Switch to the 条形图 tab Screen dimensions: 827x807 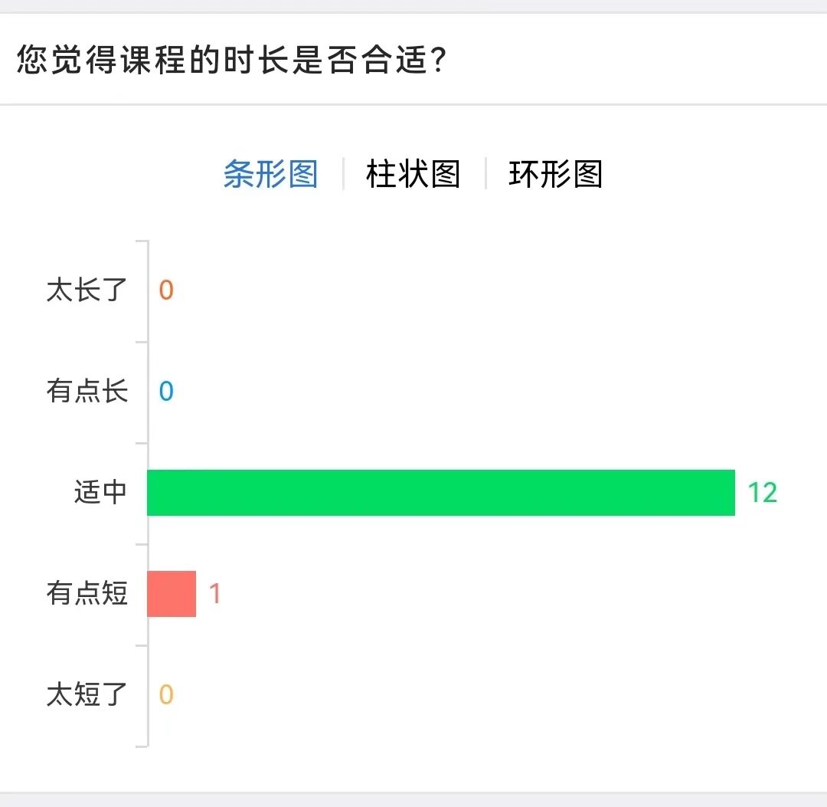(x=270, y=175)
